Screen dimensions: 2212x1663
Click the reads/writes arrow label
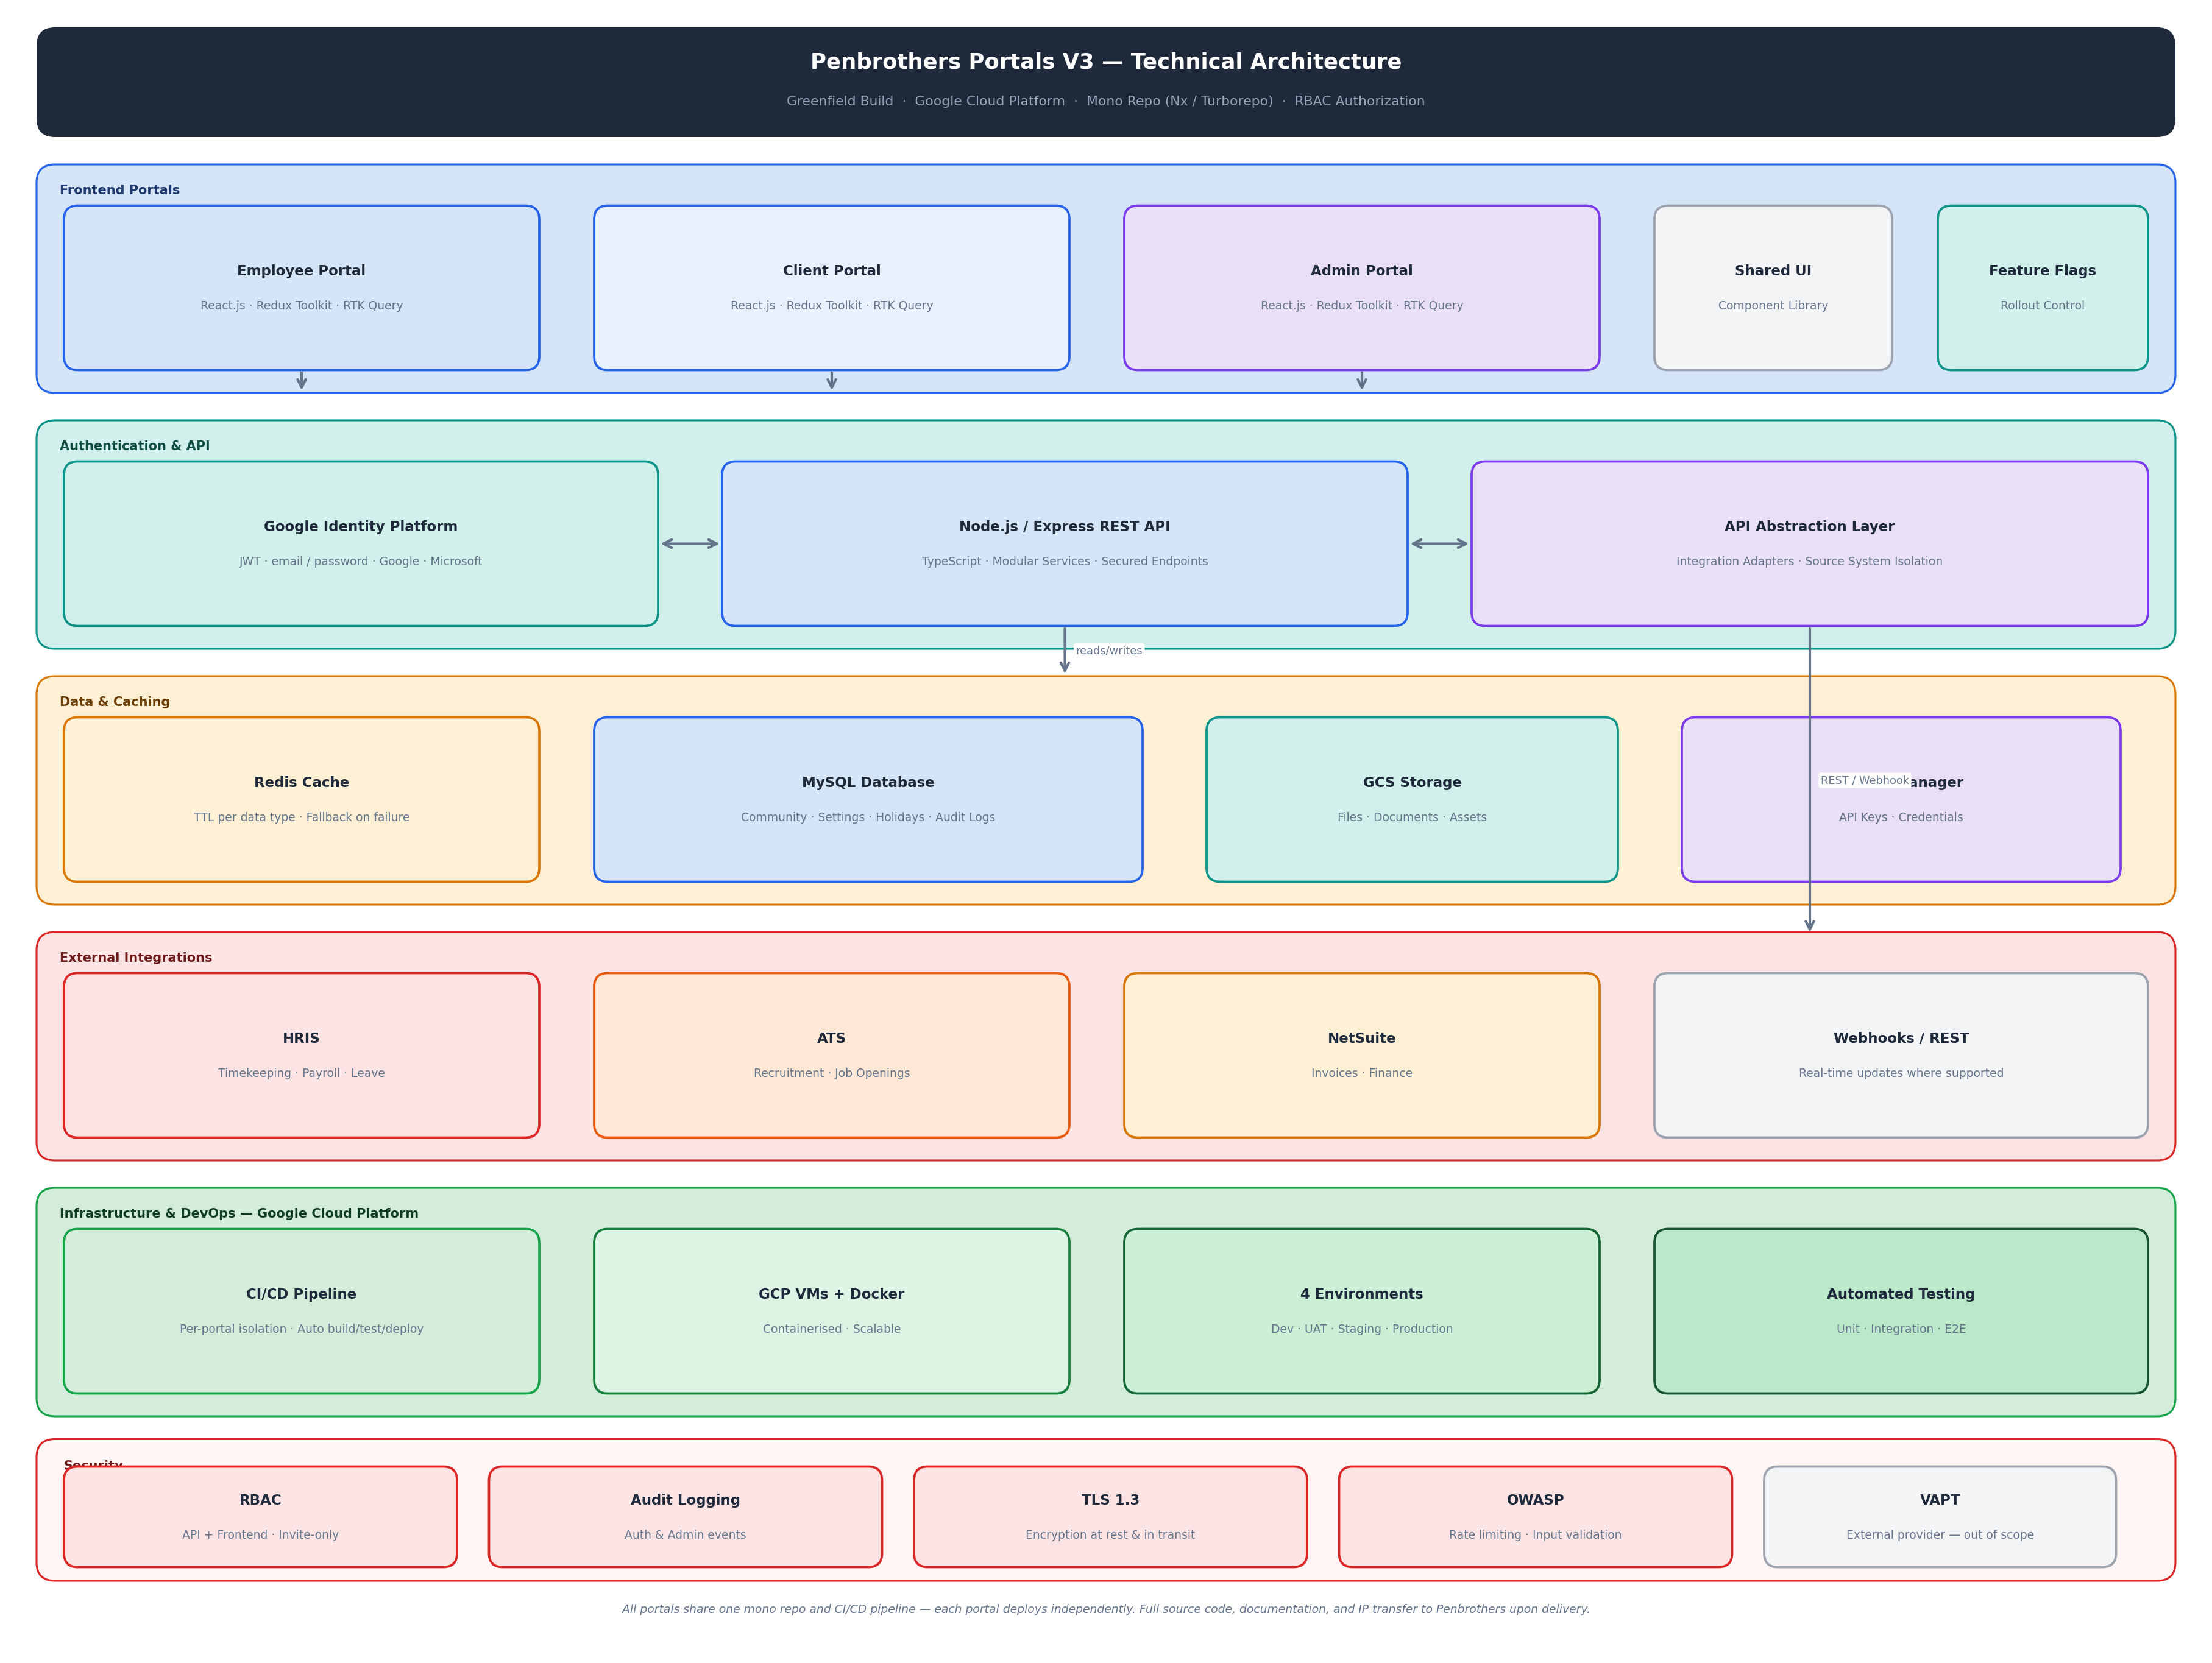[x=1108, y=651]
